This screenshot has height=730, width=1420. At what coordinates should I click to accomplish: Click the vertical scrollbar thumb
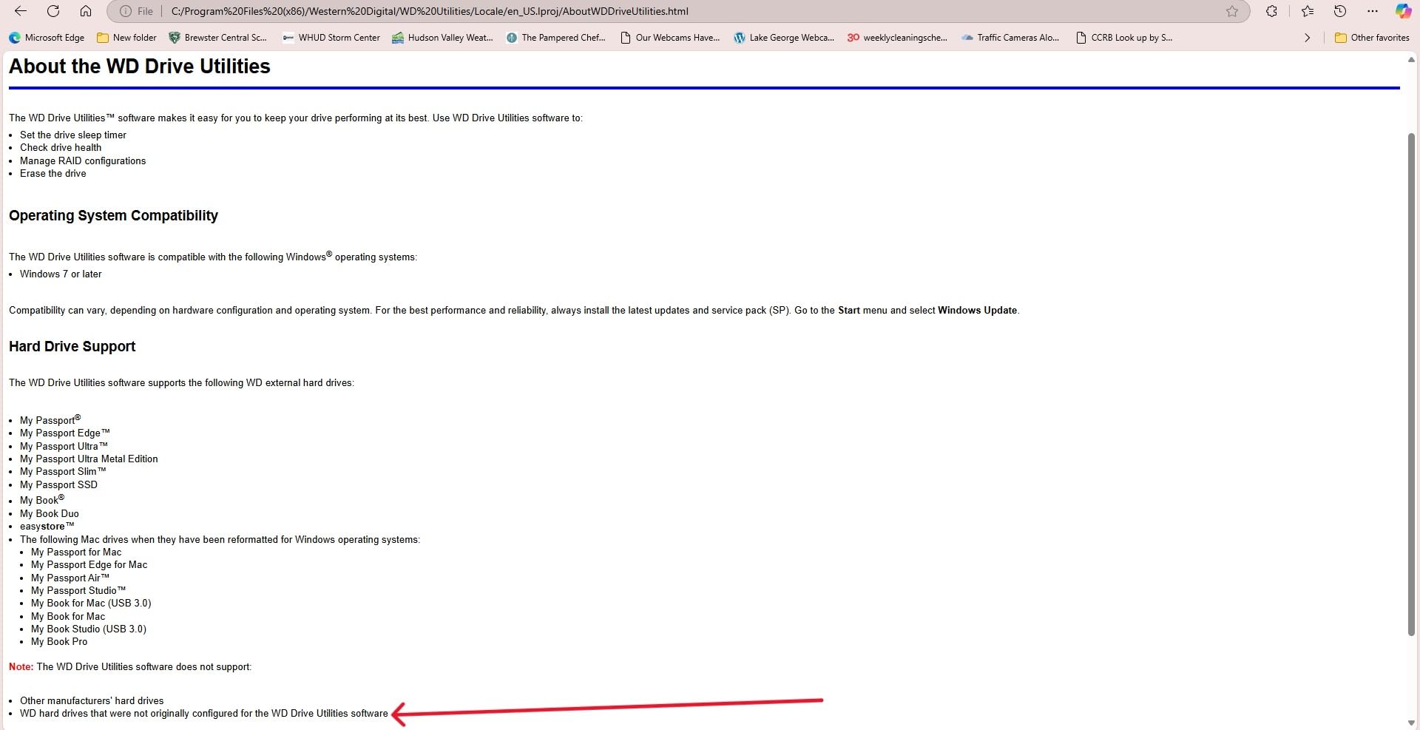point(1411,384)
